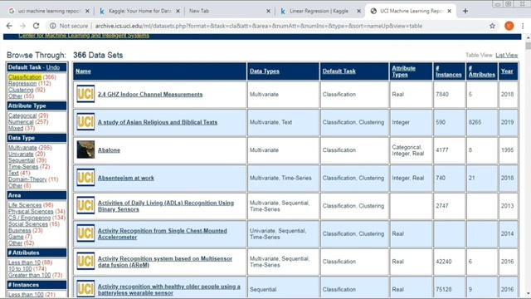
Task: Sort table by Default Task column
Action: pos(339,71)
